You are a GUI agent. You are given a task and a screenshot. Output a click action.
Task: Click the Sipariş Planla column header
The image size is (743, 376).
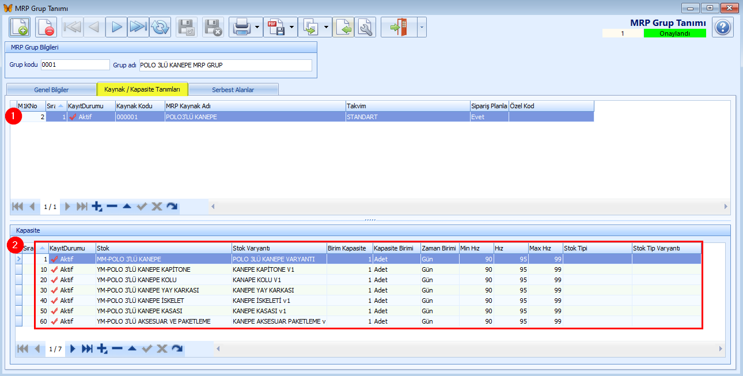pyautogui.click(x=489, y=106)
